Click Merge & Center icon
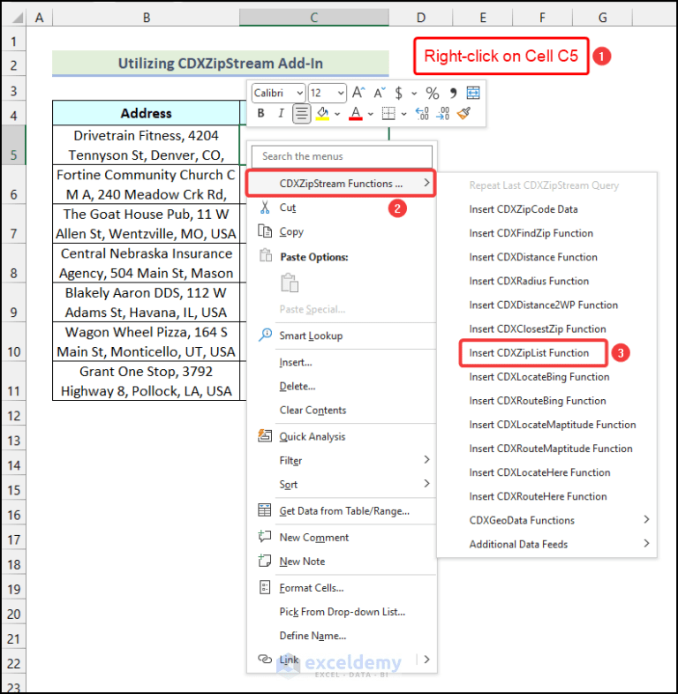The width and height of the screenshot is (678, 694). pyautogui.click(x=473, y=93)
